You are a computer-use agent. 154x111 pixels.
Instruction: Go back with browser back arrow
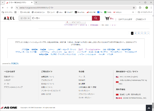[x=3, y=8]
